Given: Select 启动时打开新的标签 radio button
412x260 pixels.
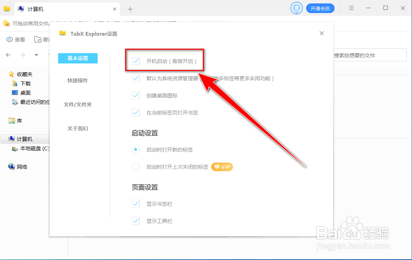Looking at the screenshot, I should (x=135, y=150).
